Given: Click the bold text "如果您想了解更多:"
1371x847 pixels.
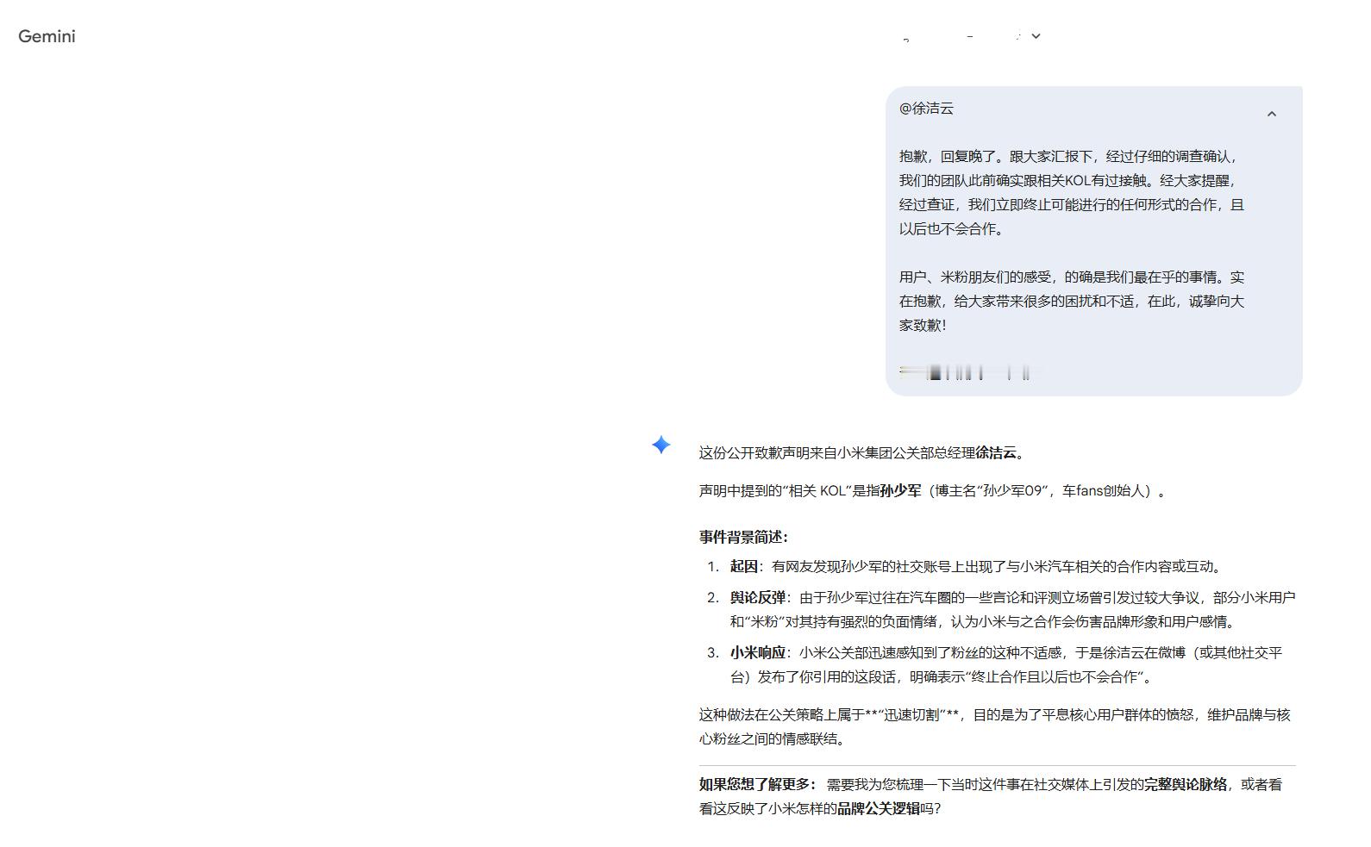Looking at the screenshot, I should [x=758, y=785].
